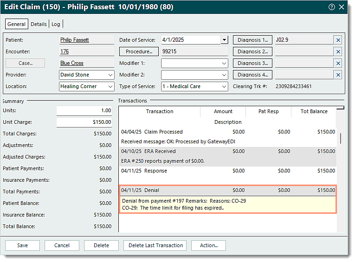Follow the Philip Fassett patient link
The image size is (355, 262).
pyautogui.click(x=75, y=40)
